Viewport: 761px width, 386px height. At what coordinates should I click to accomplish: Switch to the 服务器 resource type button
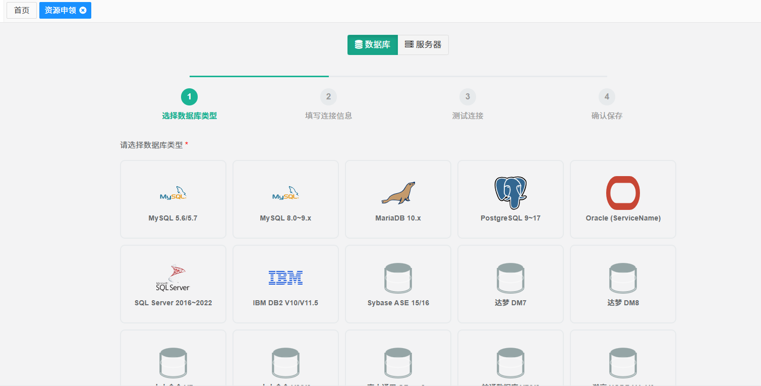click(423, 44)
